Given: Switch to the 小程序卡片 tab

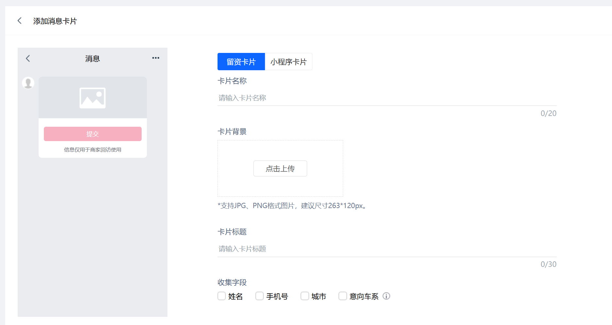Looking at the screenshot, I should pos(289,62).
